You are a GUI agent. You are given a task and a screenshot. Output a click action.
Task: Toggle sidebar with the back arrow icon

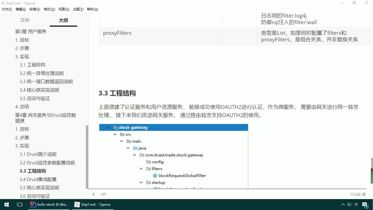[x=94, y=194]
